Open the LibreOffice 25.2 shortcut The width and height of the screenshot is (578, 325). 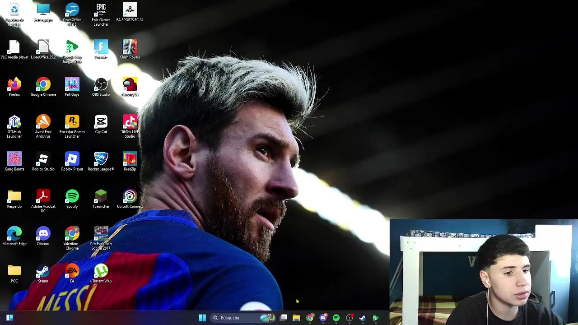pyautogui.click(x=43, y=50)
